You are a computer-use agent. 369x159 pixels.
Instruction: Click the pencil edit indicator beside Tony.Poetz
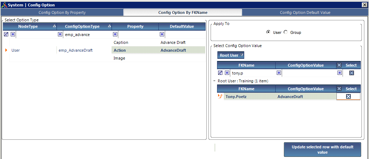click(x=220, y=96)
